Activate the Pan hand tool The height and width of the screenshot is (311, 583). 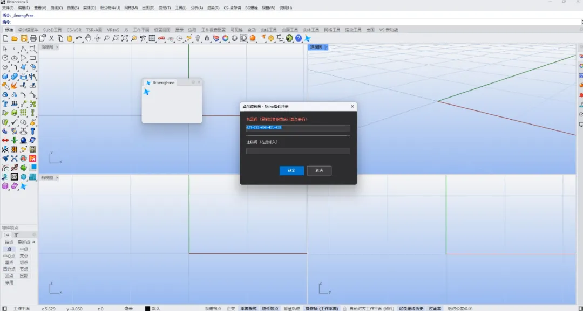(x=88, y=38)
